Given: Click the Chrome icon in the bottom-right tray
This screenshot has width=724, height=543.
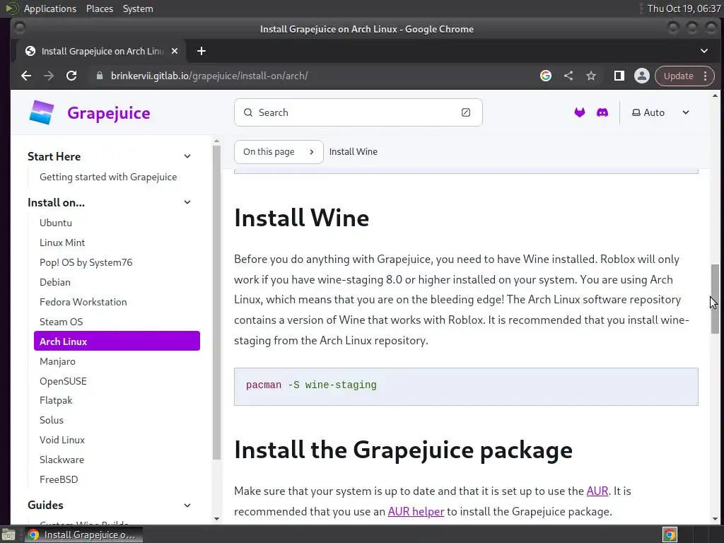Looking at the screenshot, I should click(x=670, y=535).
